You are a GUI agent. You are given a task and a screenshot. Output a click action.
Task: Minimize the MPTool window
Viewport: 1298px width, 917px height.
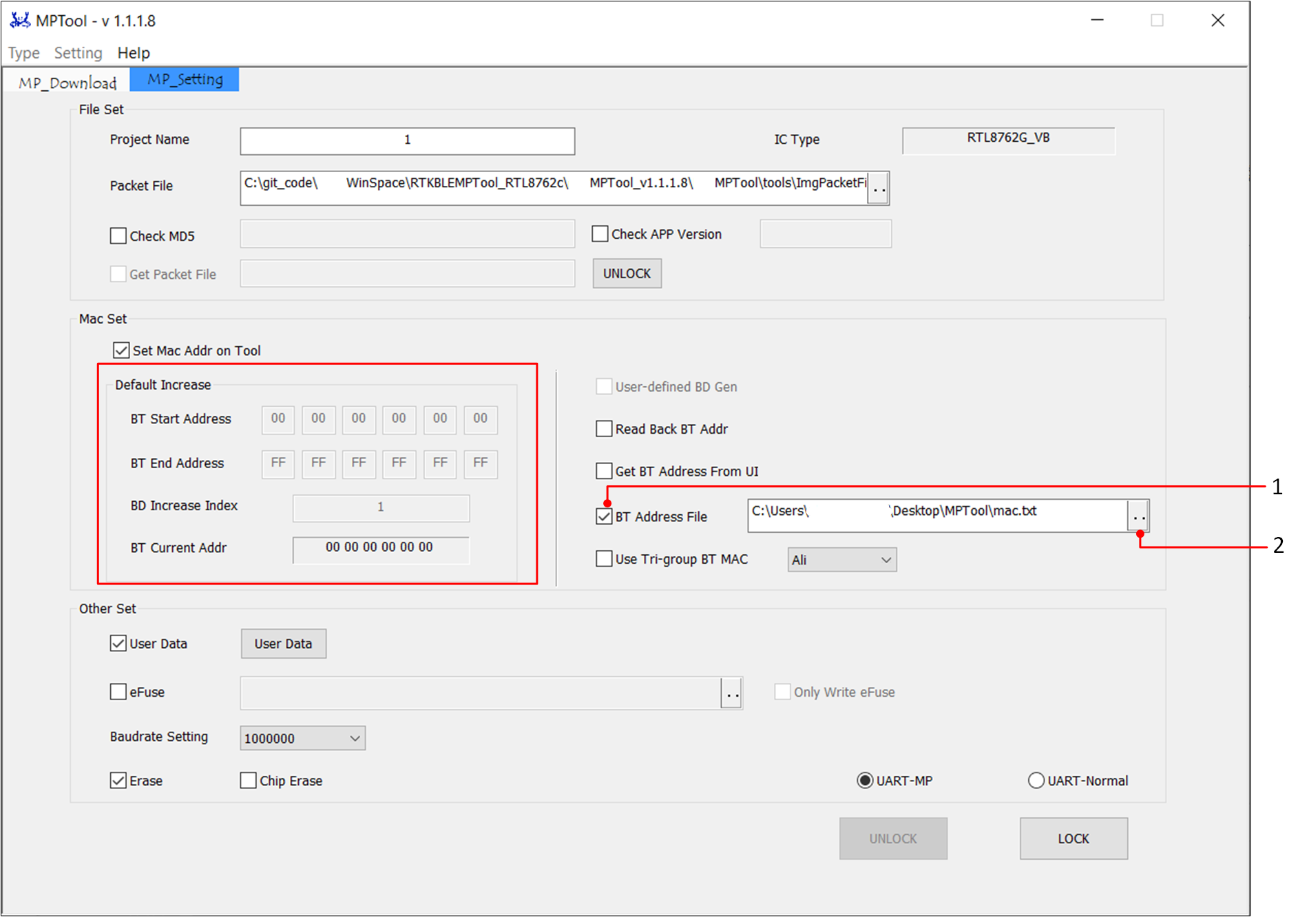click(1097, 21)
